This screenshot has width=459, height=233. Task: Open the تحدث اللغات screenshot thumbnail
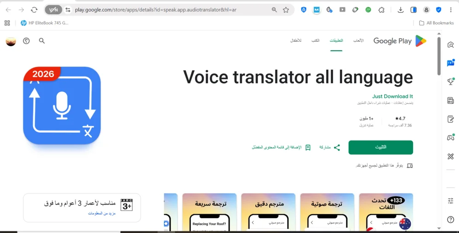(x=386, y=212)
